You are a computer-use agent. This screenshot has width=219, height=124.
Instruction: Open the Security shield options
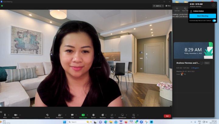tap(47, 115)
